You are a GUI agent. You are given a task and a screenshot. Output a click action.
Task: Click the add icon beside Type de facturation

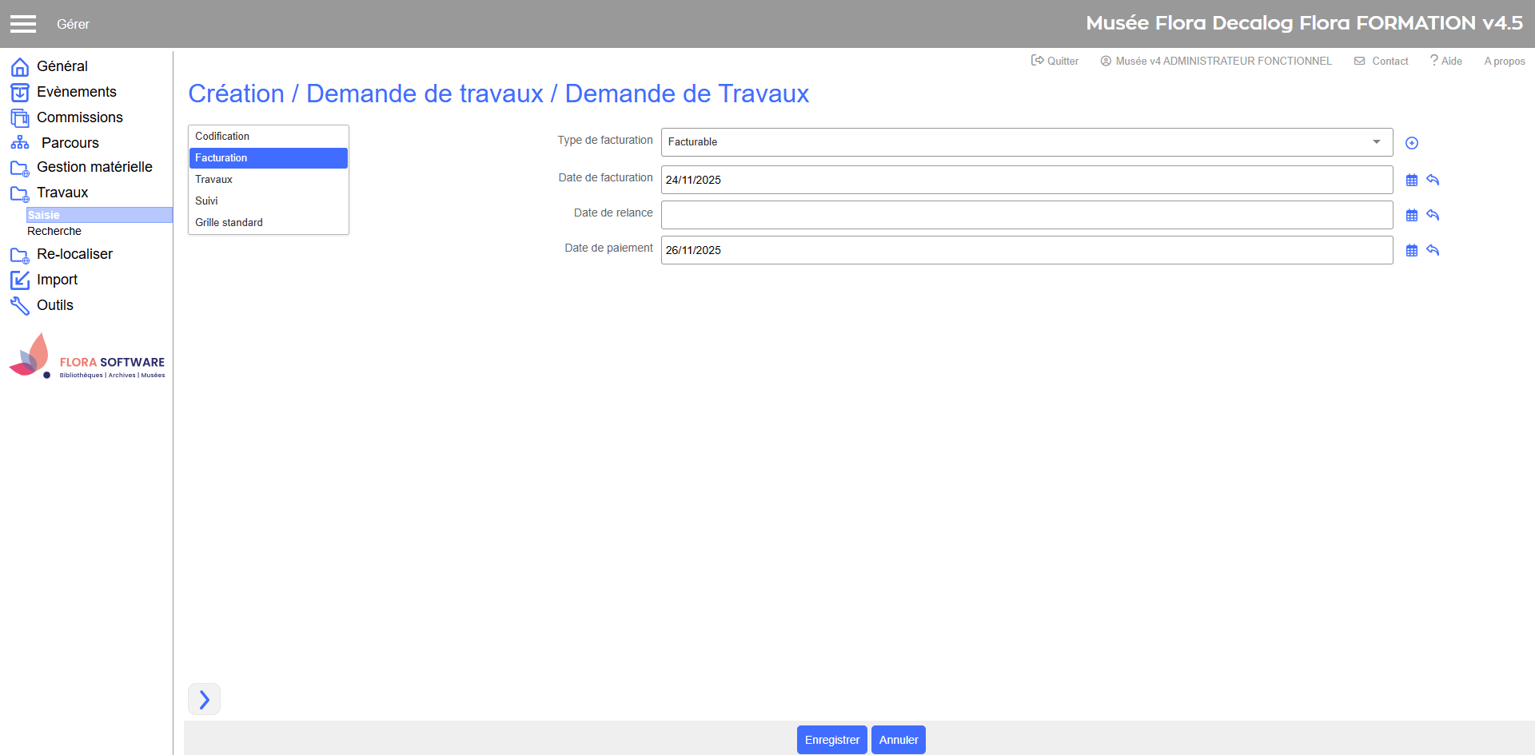(1412, 143)
